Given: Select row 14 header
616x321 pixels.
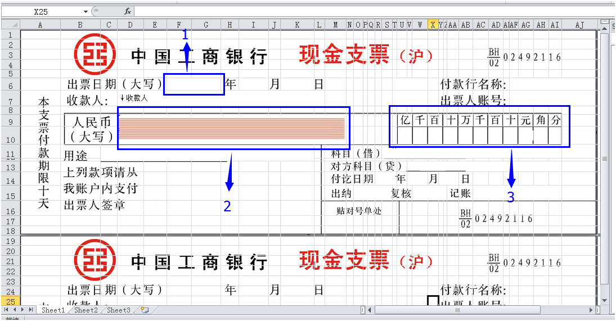Looking at the screenshot, I should [11, 181].
